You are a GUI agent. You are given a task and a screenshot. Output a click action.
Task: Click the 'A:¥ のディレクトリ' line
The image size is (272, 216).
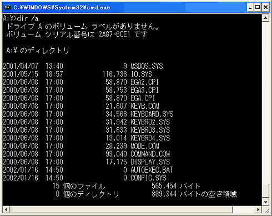38,51
